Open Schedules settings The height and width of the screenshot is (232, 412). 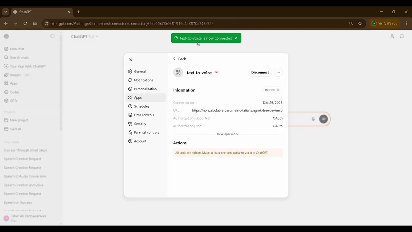click(x=146, y=106)
